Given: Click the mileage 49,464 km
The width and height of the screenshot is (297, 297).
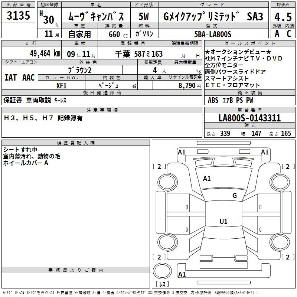Looking at the screenshot, I should [45, 53].
